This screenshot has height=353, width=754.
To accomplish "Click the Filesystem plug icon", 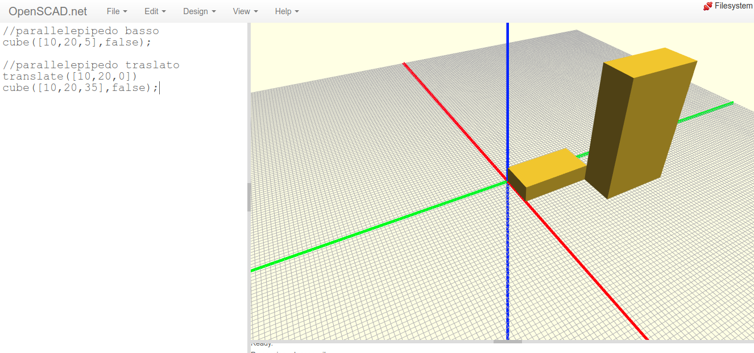I will pos(707,6).
